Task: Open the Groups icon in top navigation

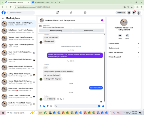Action: (x=85, y=13)
